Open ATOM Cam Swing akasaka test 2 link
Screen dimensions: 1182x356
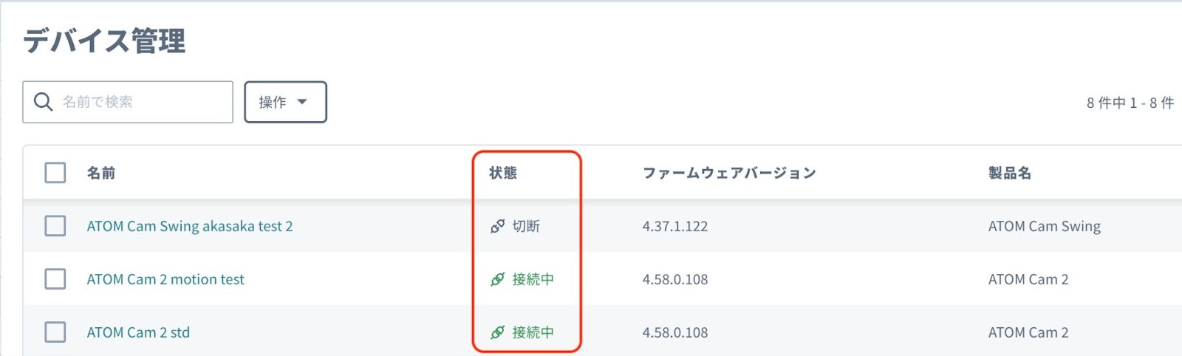click(190, 226)
